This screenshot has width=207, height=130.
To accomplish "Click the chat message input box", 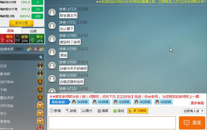I will click(112, 123).
